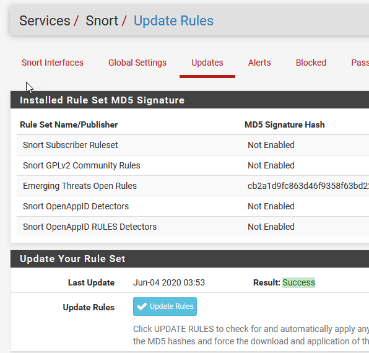The height and width of the screenshot is (353, 369).
Task: Click Not Enabled for Snort OpenAppID RULES Detectors
Action: point(271,227)
